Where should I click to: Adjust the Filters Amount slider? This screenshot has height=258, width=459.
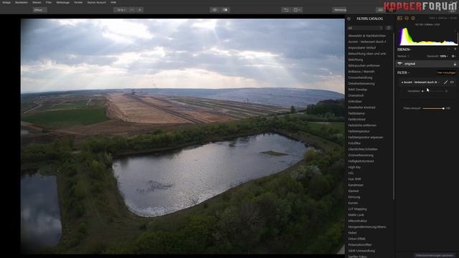[433, 108]
